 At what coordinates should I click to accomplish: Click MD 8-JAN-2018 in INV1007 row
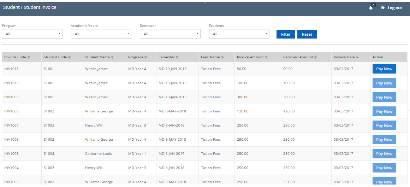tap(171, 125)
